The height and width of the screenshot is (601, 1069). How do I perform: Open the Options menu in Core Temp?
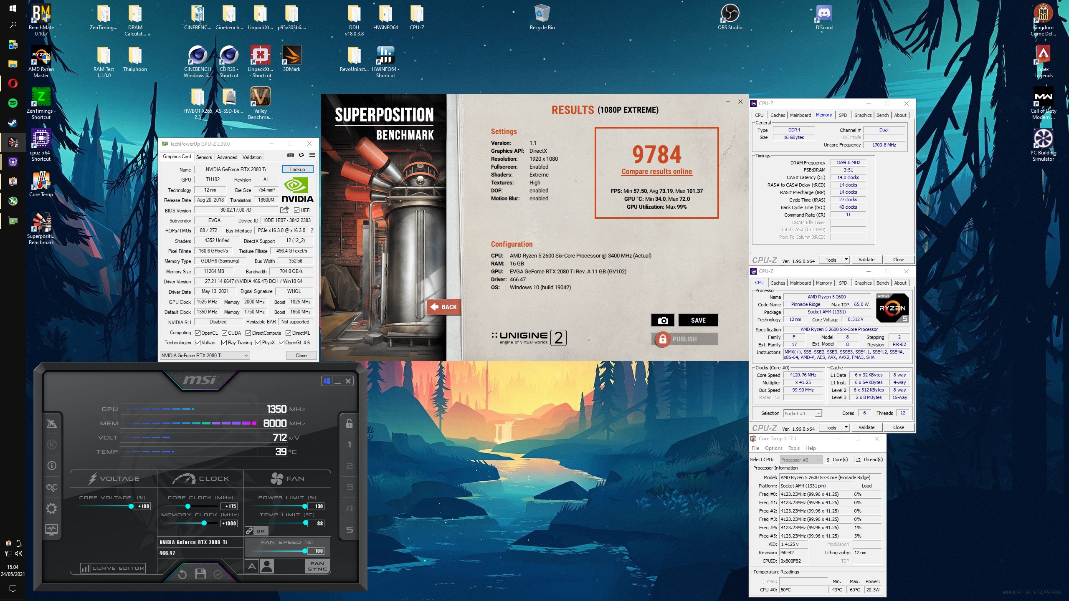click(x=773, y=448)
